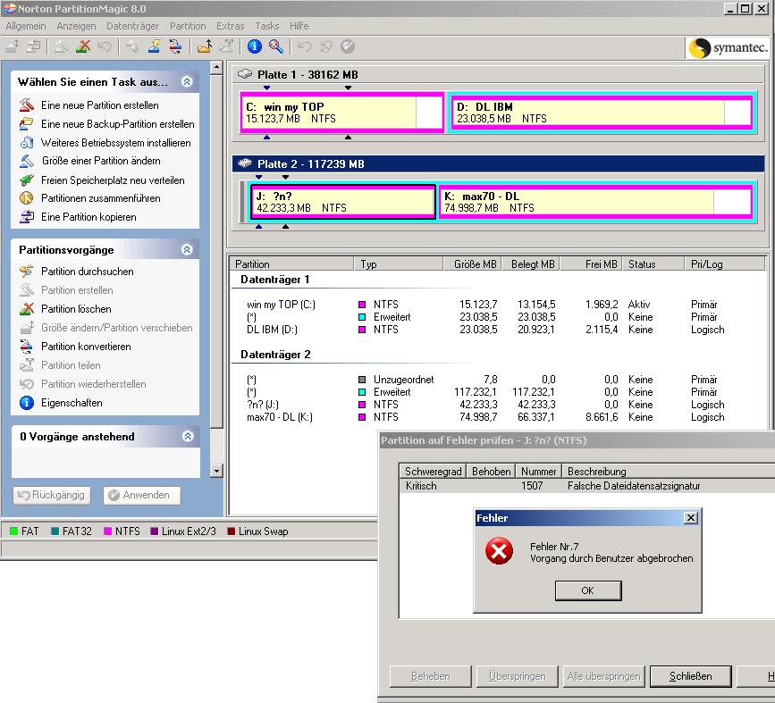
Task: Open partition properties via blue info toolbar icon
Action: click(x=255, y=46)
